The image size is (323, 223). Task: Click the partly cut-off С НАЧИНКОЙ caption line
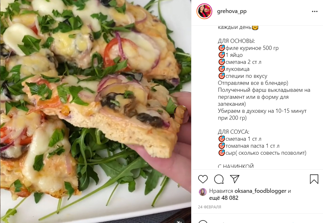point(236,166)
